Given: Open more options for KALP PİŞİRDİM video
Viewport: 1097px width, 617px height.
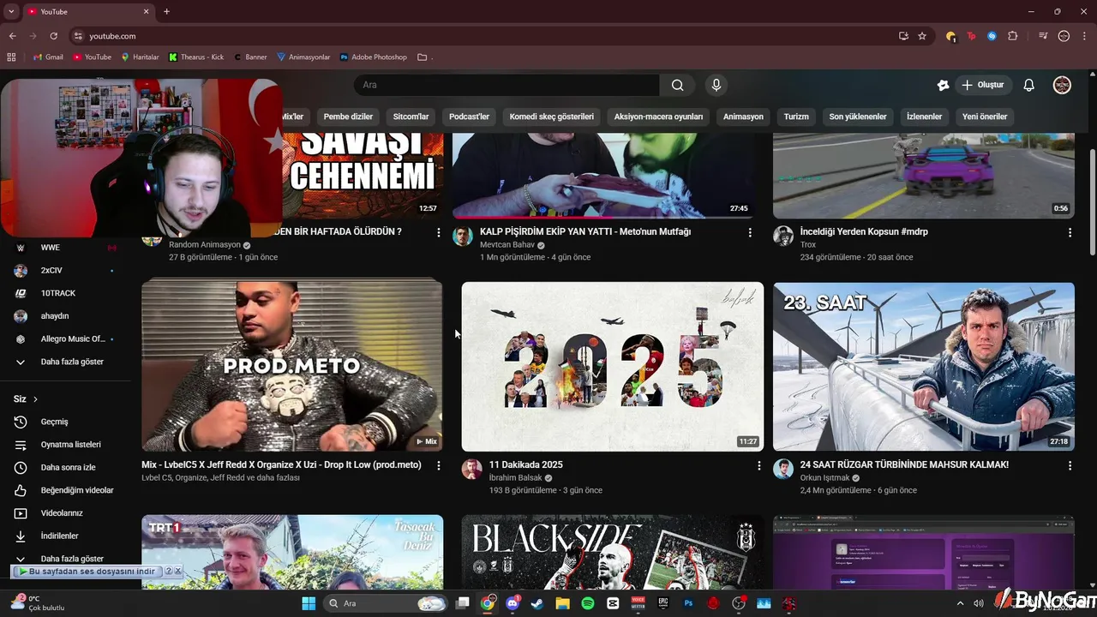Looking at the screenshot, I should tap(750, 232).
